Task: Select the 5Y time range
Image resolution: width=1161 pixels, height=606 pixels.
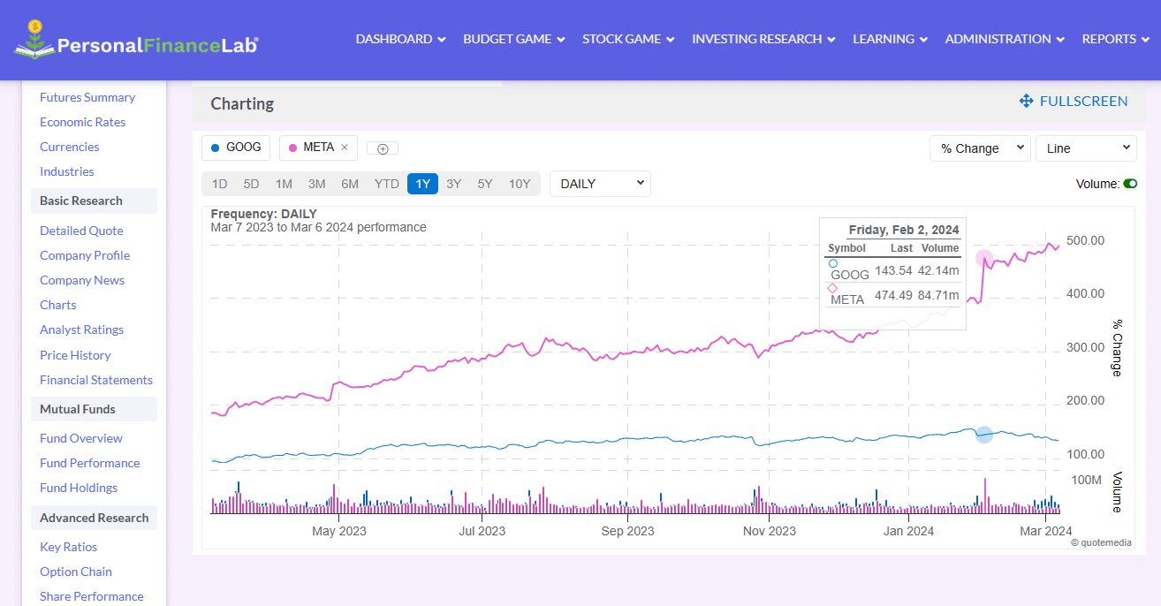Action: pos(485,184)
